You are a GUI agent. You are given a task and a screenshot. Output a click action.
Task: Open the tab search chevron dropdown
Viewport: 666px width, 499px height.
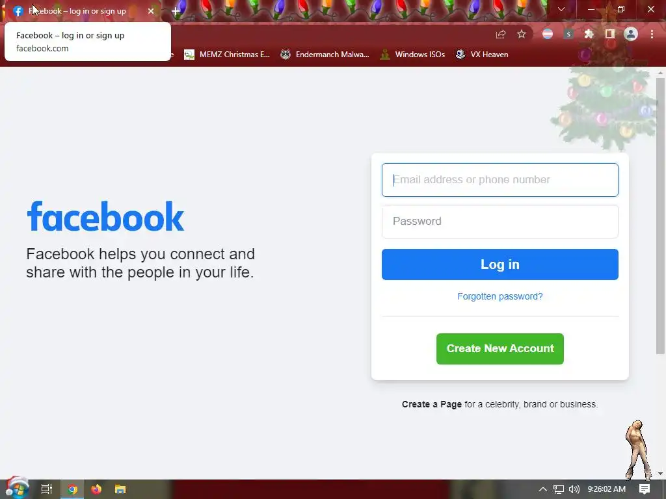pyautogui.click(x=561, y=9)
